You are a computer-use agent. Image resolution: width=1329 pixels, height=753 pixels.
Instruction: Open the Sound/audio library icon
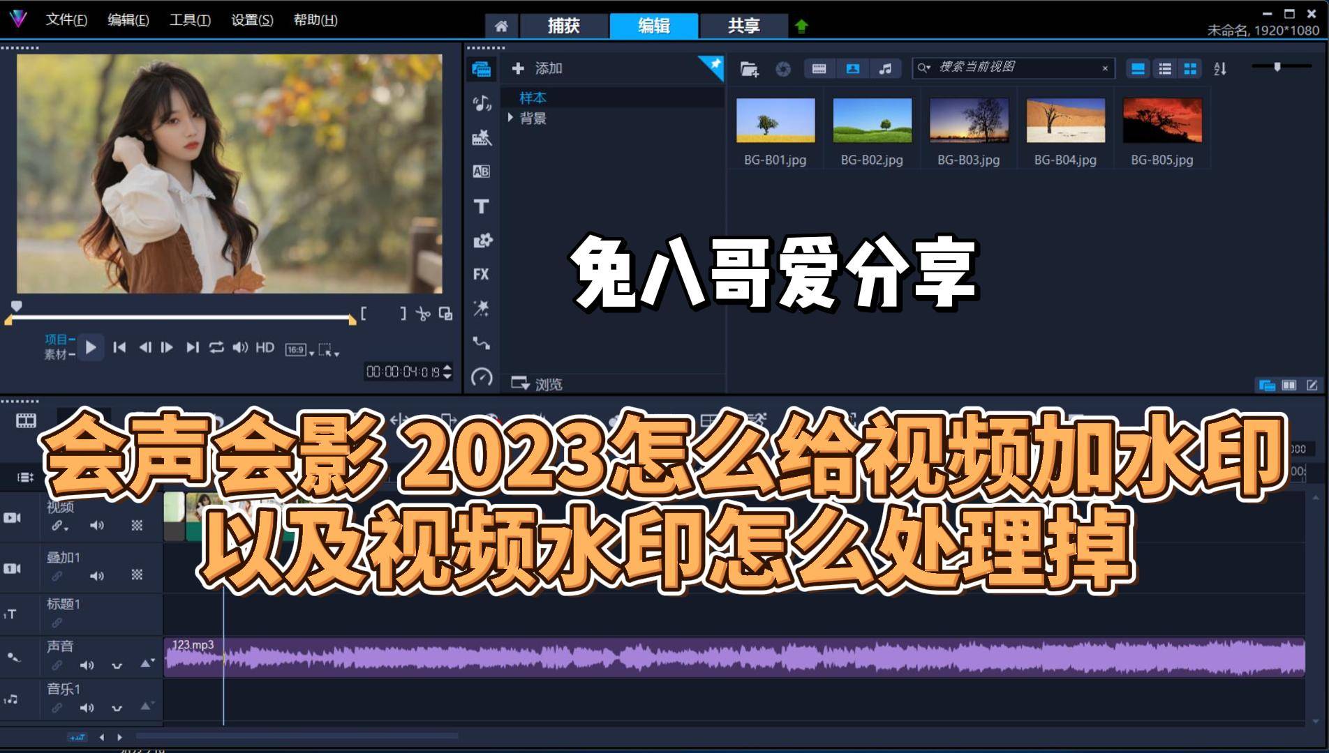pyautogui.click(x=482, y=103)
